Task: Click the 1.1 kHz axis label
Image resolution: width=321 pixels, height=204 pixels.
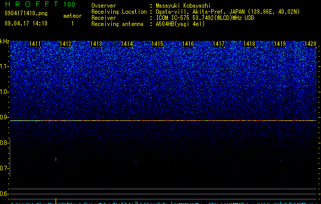Action: (x=4, y=66)
